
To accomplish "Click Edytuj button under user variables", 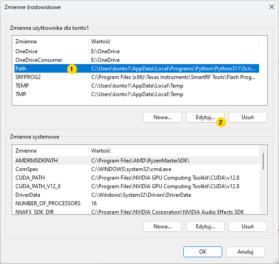I will [205, 117].
